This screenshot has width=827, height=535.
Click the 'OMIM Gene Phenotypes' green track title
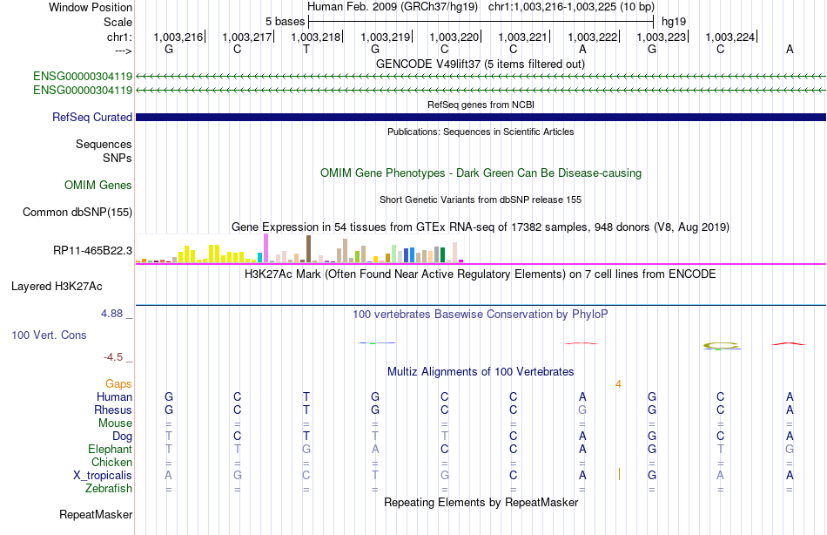click(481, 173)
